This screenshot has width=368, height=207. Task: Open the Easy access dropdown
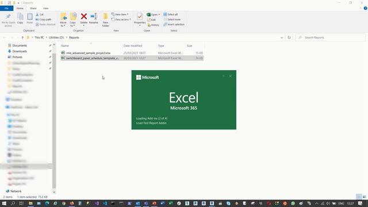coord(121,20)
